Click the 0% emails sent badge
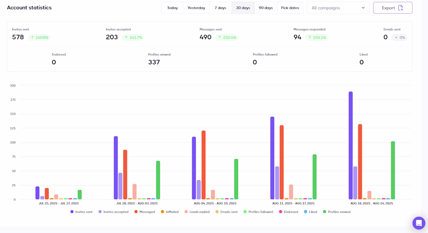 click(400, 37)
